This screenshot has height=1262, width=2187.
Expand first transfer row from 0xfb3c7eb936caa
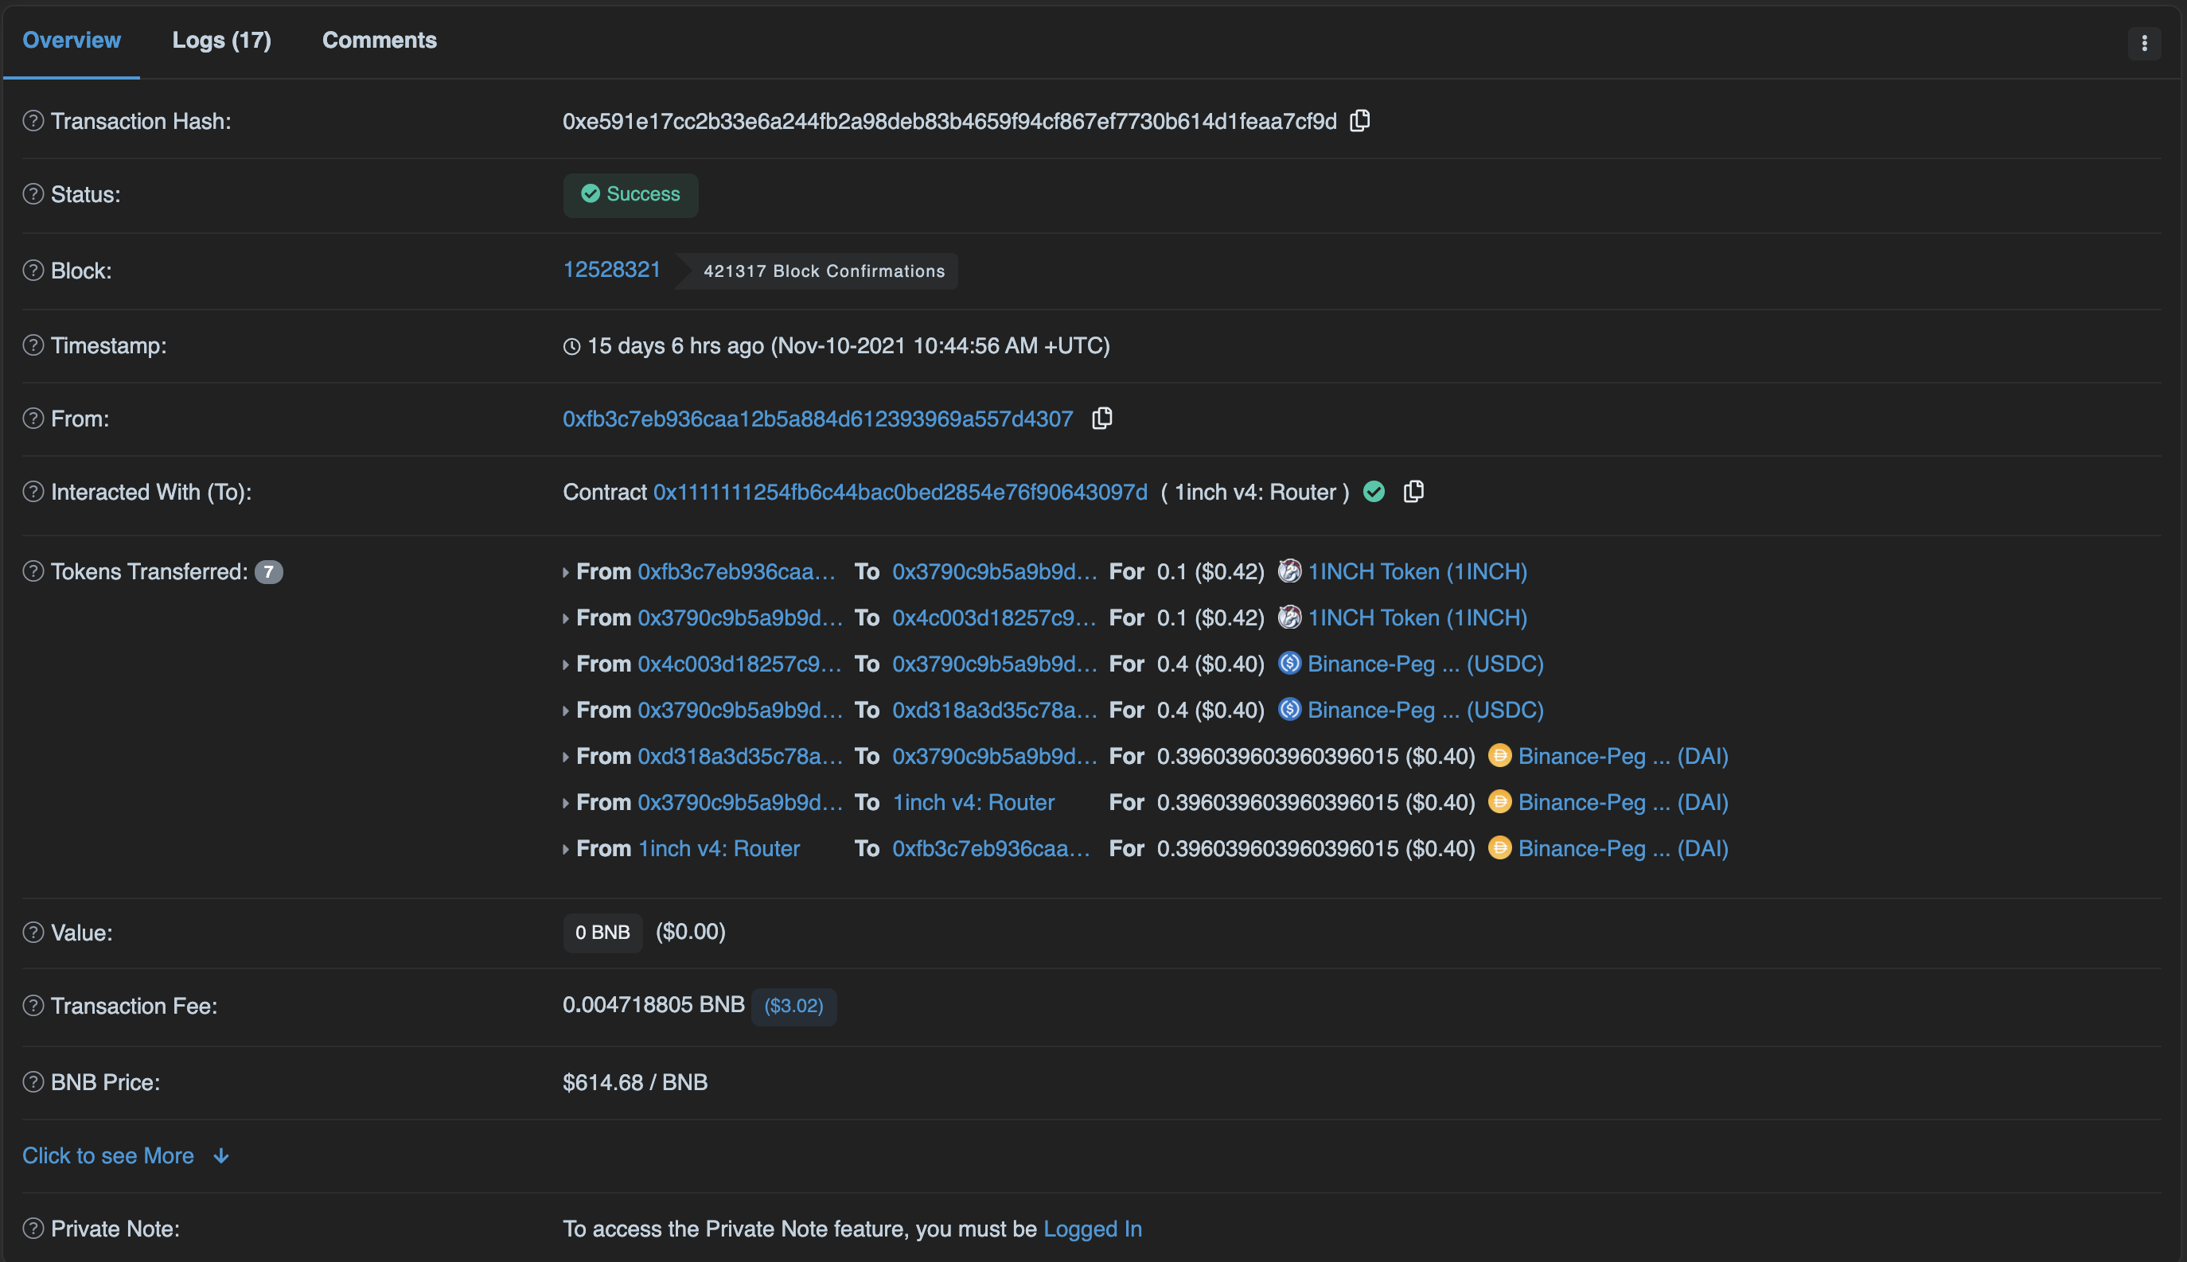click(565, 572)
